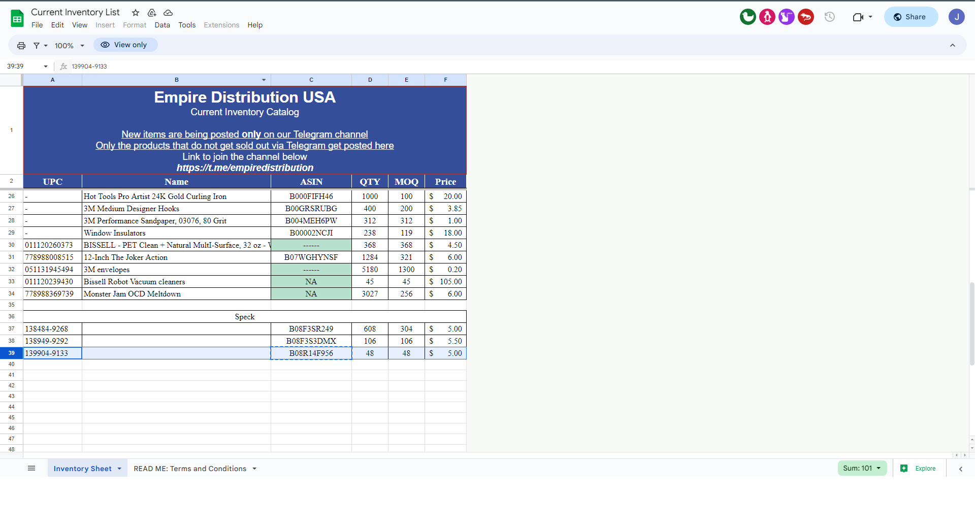Select column A header
The width and height of the screenshot is (976, 529).
(x=52, y=80)
